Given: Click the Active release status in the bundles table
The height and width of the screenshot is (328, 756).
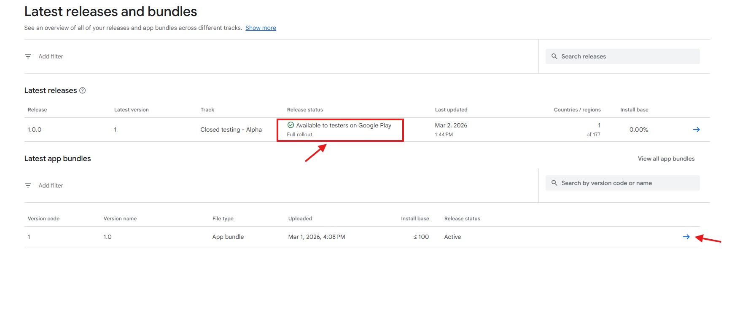Looking at the screenshot, I should 452,237.
